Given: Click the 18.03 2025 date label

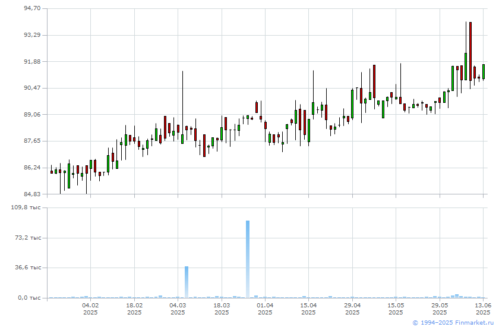Looking at the screenshot, I should click(222, 309).
